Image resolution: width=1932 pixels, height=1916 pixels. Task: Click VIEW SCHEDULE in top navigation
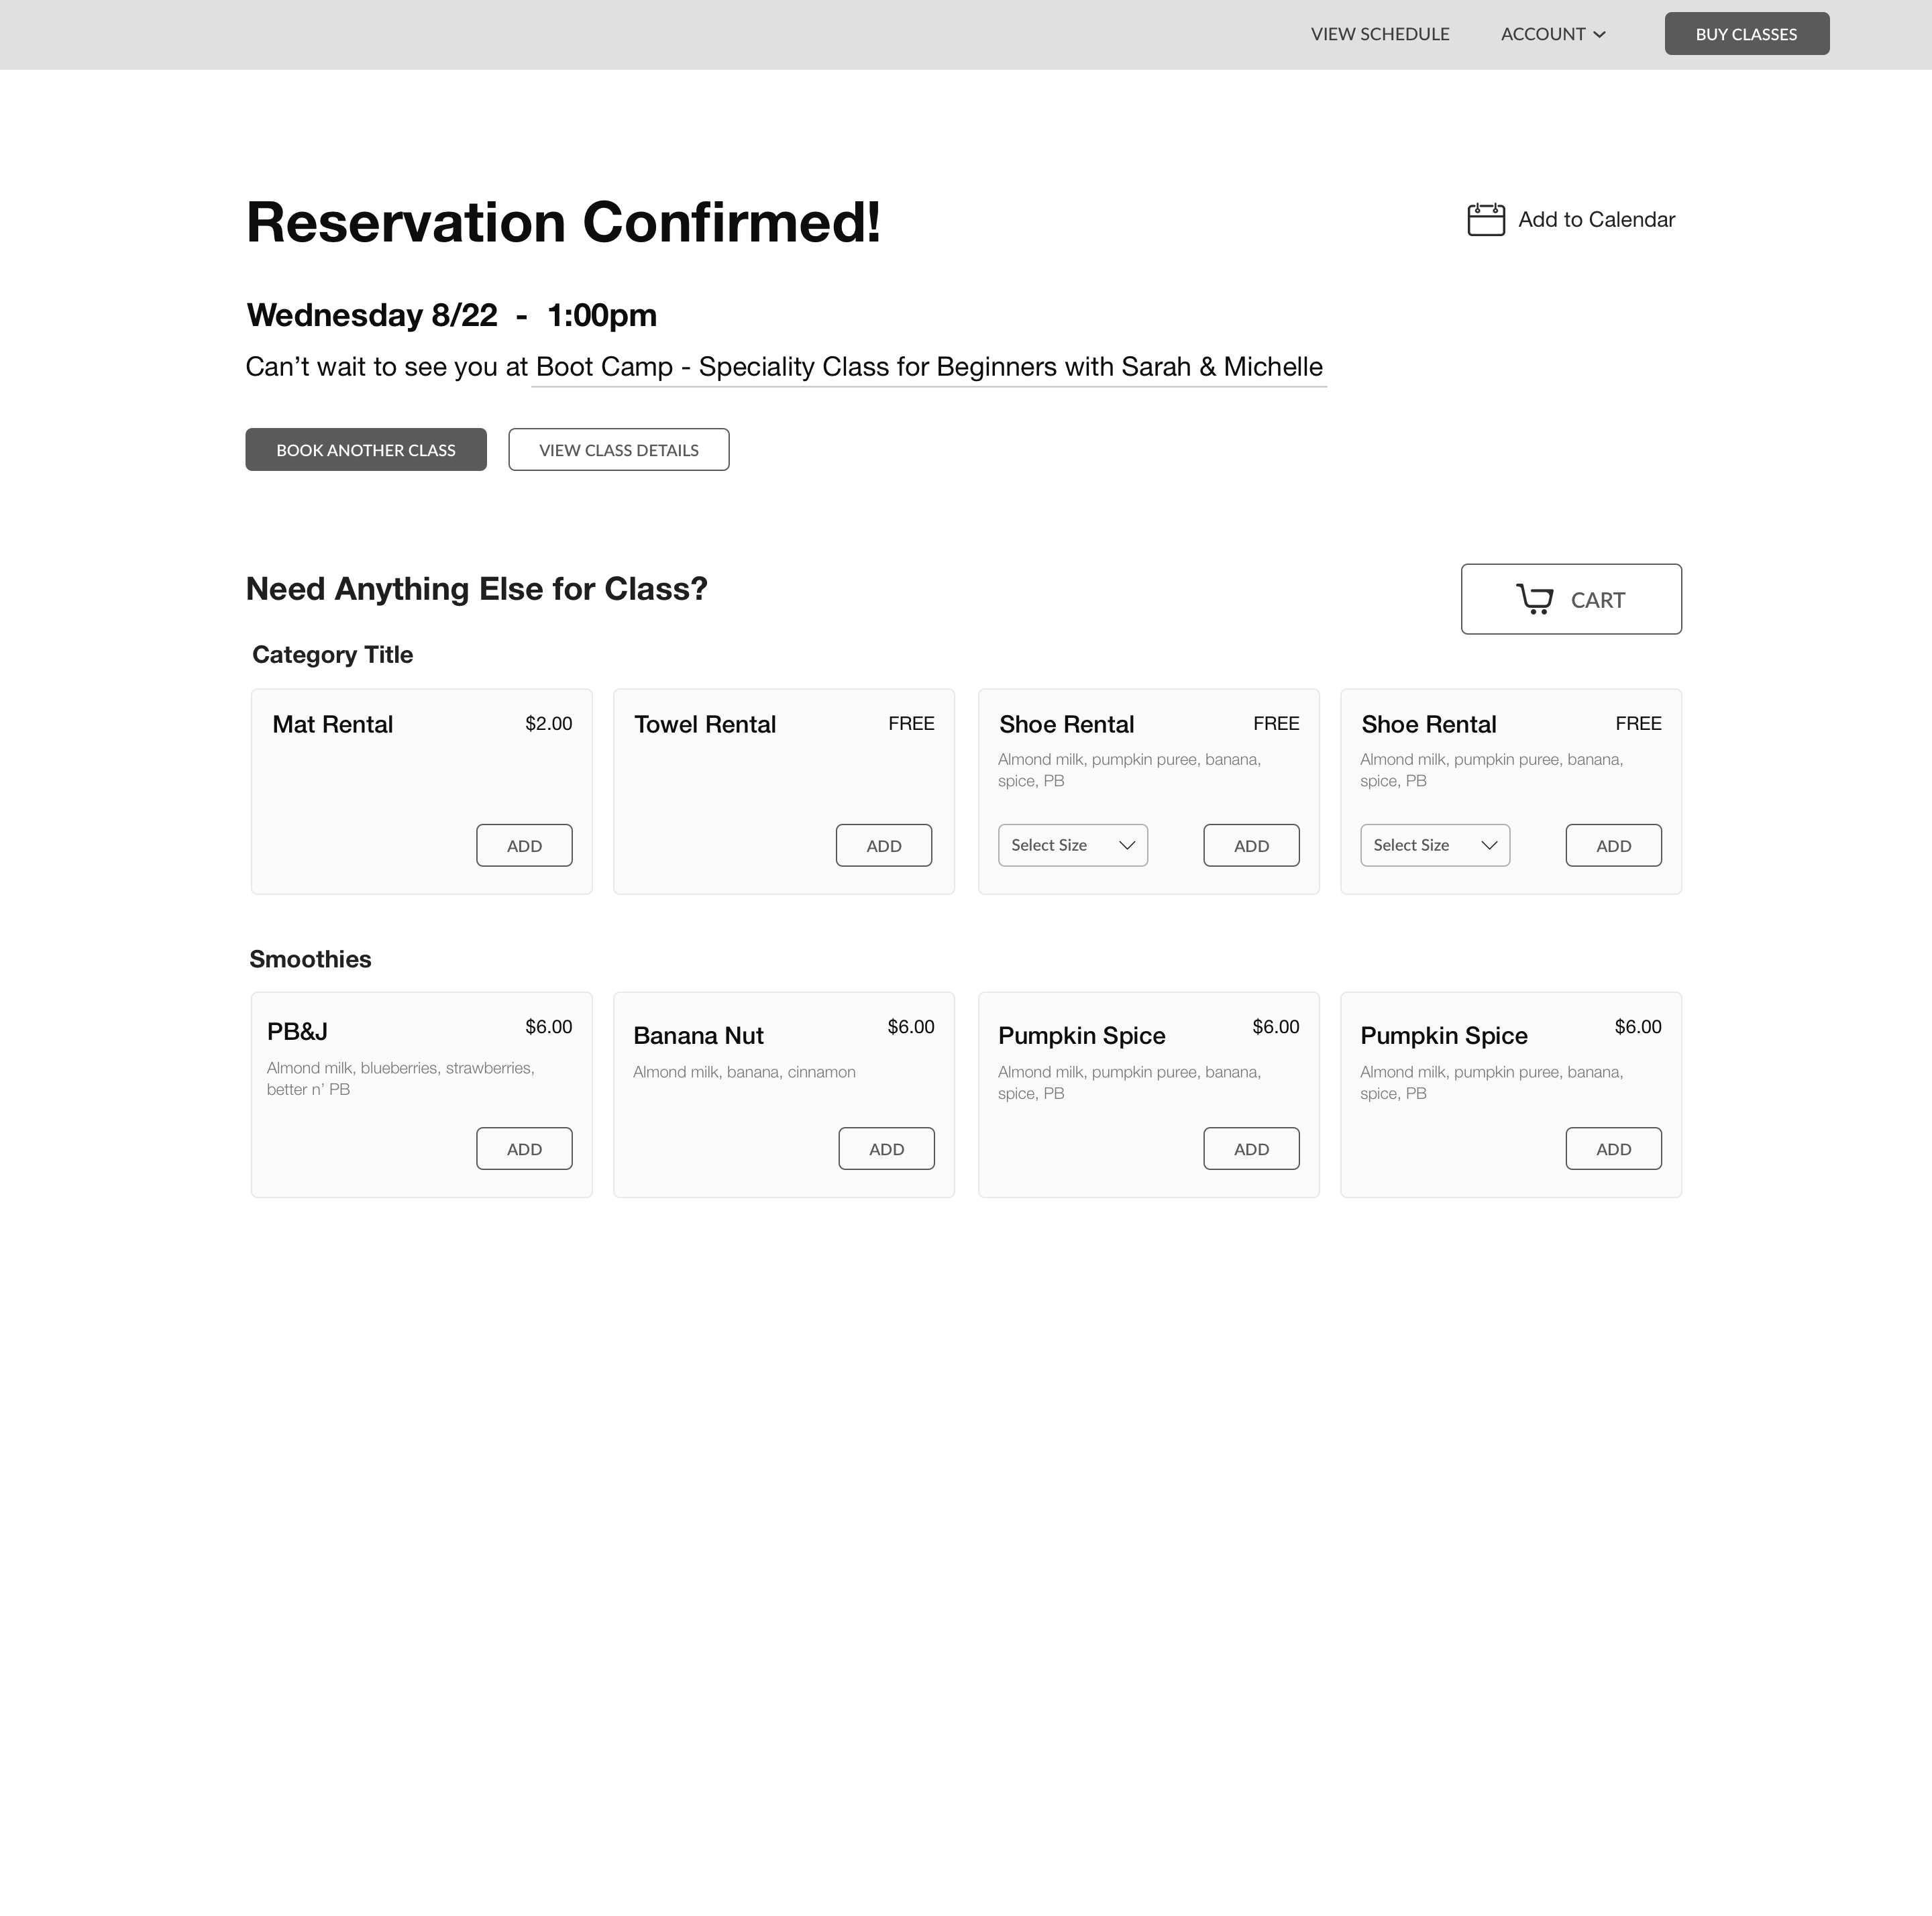(1383, 34)
